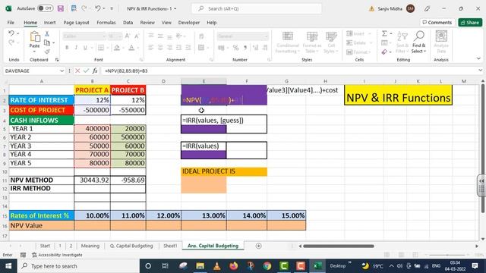The width and height of the screenshot is (486, 273).
Task: Toggle Italic formatting
Action: (x=76, y=48)
